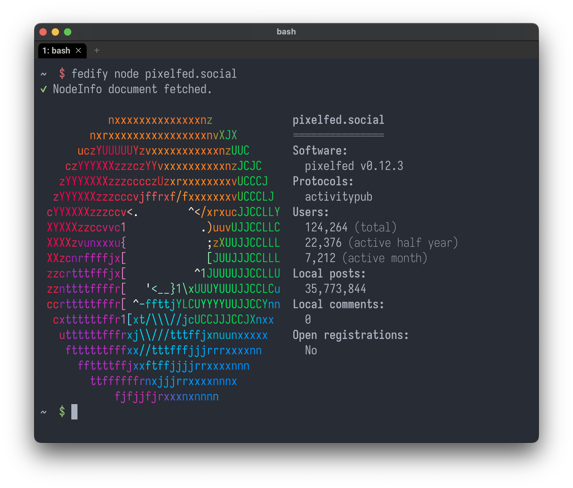The image size is (573, 488).
Task: Select the '1: bash' tab
Action: [x=62, y=50]
